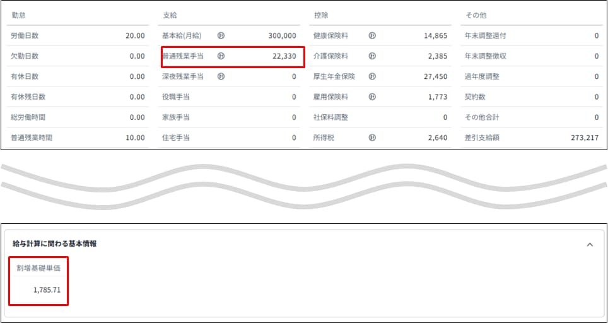Click the calculator icon beside 深夜残業手当

click(221, 76)
